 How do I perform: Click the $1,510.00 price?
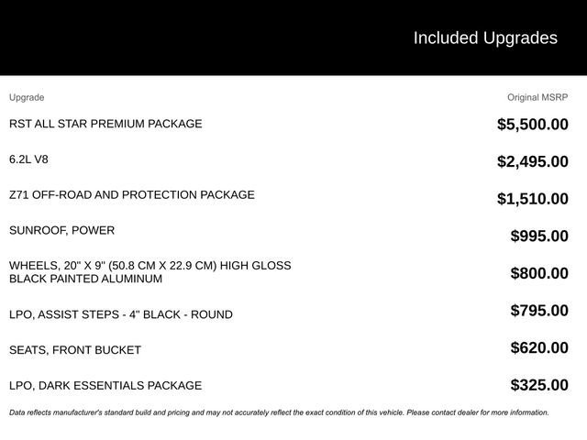532,199
